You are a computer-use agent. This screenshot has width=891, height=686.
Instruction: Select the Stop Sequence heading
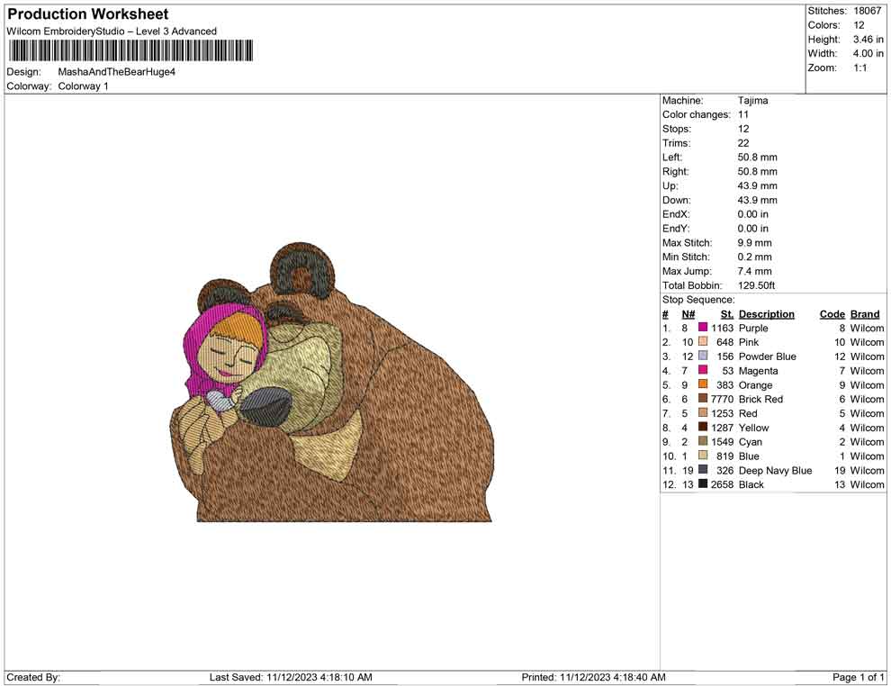(x=697, y=299)
